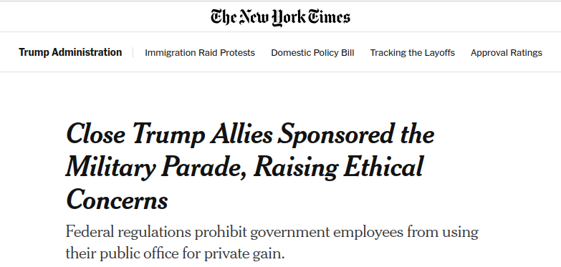Click the bold Trump Administration label
The height and width of the screenshot is (267, 561).
pyautogui.click(x=70, y=52)
